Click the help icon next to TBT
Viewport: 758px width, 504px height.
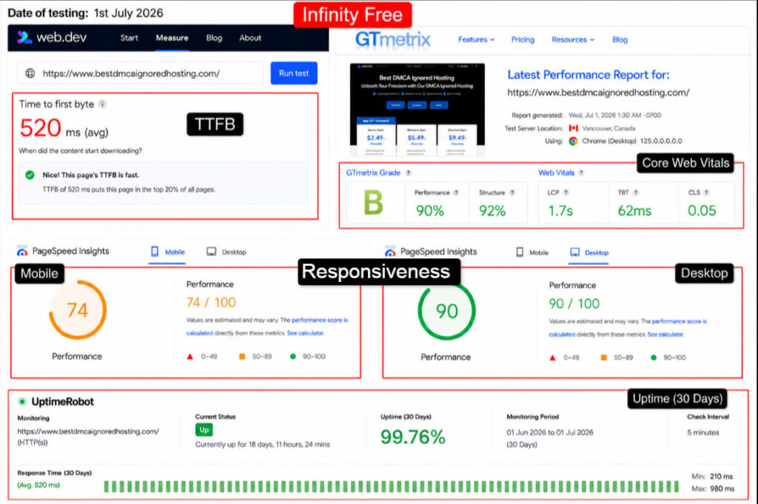(636, 193)
